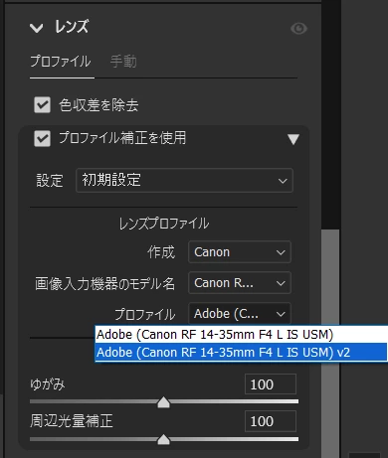Click the 作成 label
388x458 pixels.
(161, 252)
